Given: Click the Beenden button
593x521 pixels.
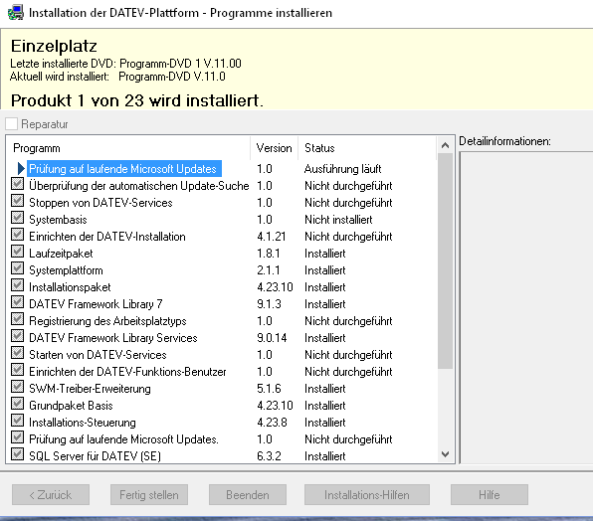Looking at the screenshot, I should pos(248,495).
